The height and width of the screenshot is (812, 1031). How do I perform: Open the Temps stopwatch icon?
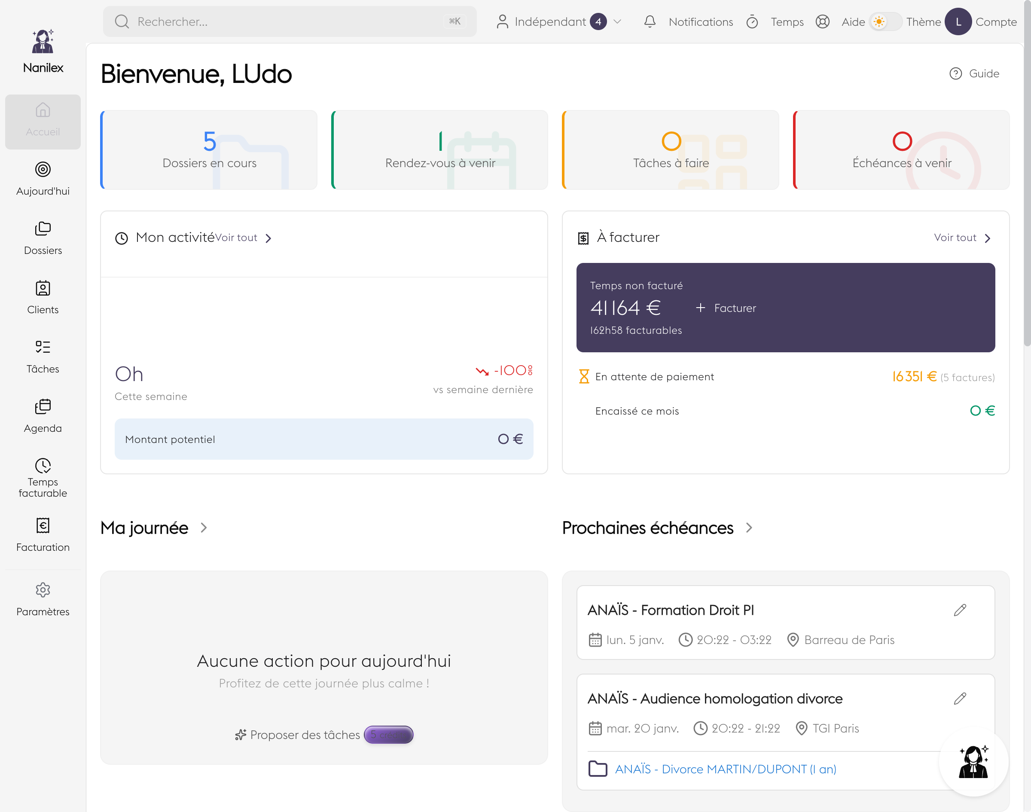pyautogui.click(x=752, y=22)
